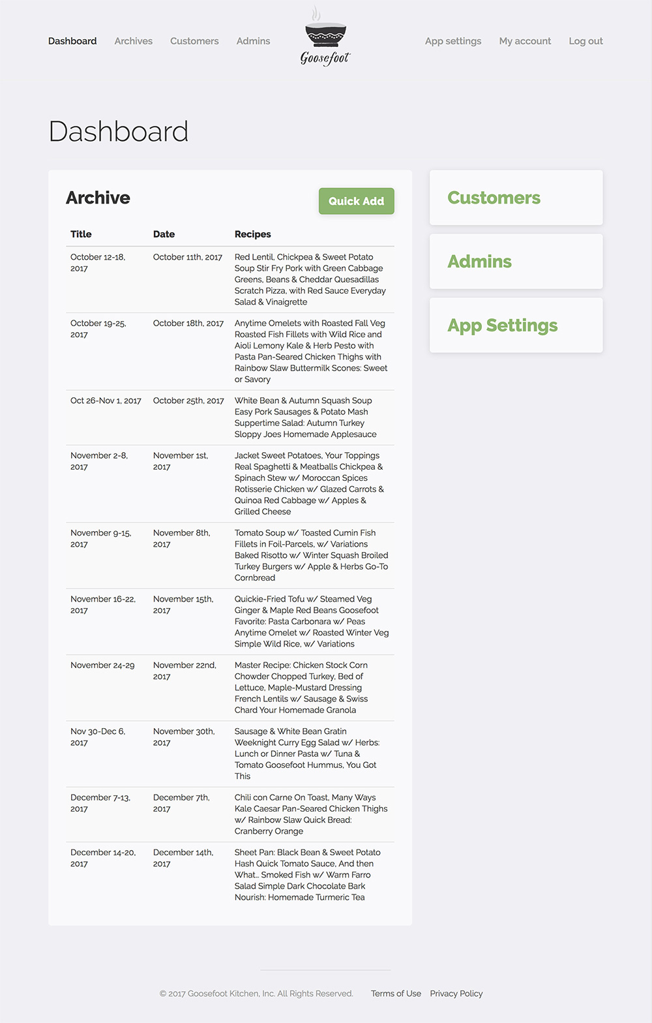Log out of Goosefoot

tap(585, 40)
